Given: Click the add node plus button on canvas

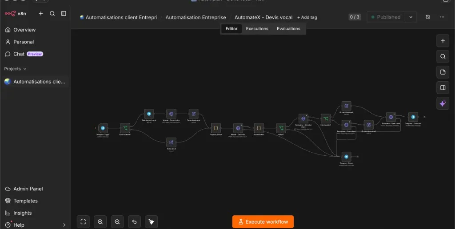Looking at the screenshot, I should [443, 41].
